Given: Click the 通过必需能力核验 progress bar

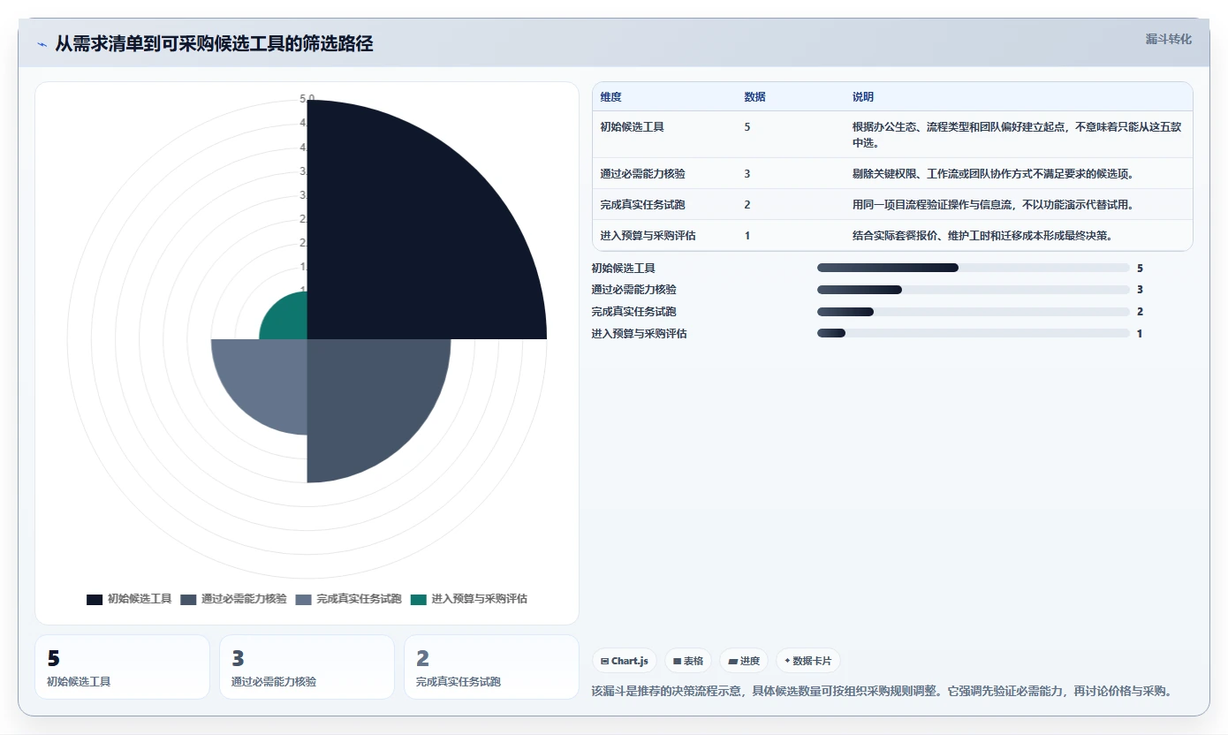Looking at the screenshot, I should 974,290.
